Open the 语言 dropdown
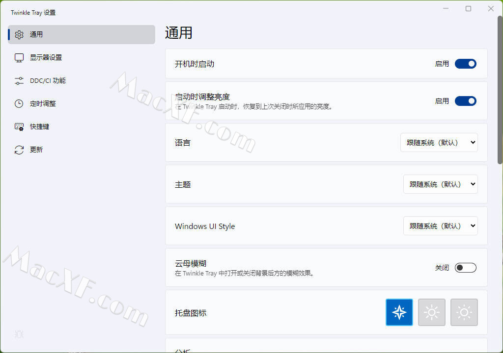Image resolution: width=503 pixels, height=353 pixels. click(x=439, y=143)
